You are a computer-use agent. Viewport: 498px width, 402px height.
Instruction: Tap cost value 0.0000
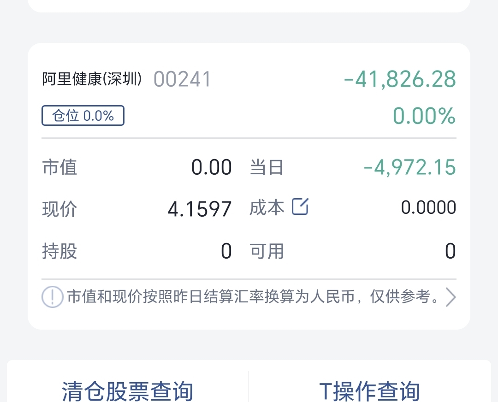429,207
